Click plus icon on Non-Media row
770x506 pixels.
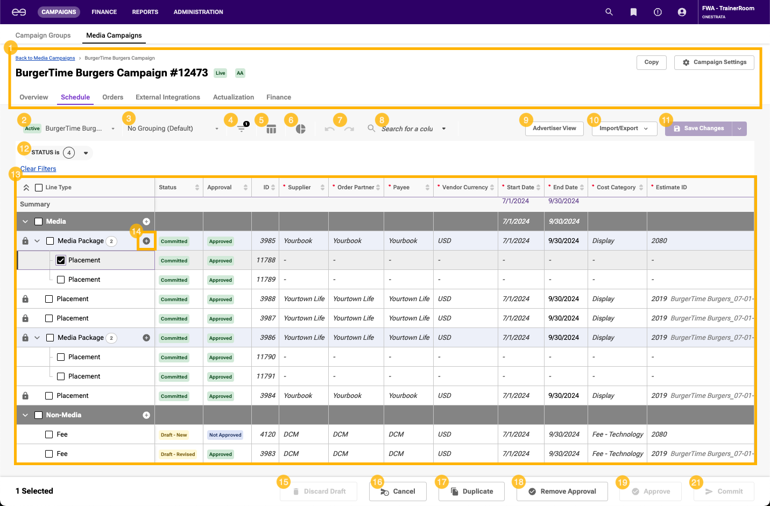(x=146, y=415)
